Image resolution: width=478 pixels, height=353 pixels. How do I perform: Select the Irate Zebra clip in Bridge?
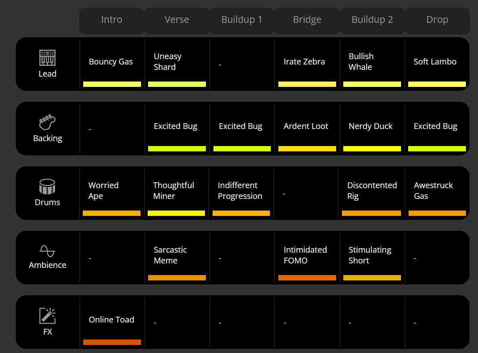pyautogui.click(x=304, y=62)
